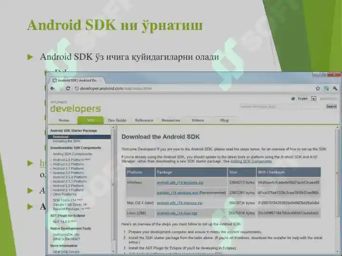Click the globe icon next to English

[293, 99]
